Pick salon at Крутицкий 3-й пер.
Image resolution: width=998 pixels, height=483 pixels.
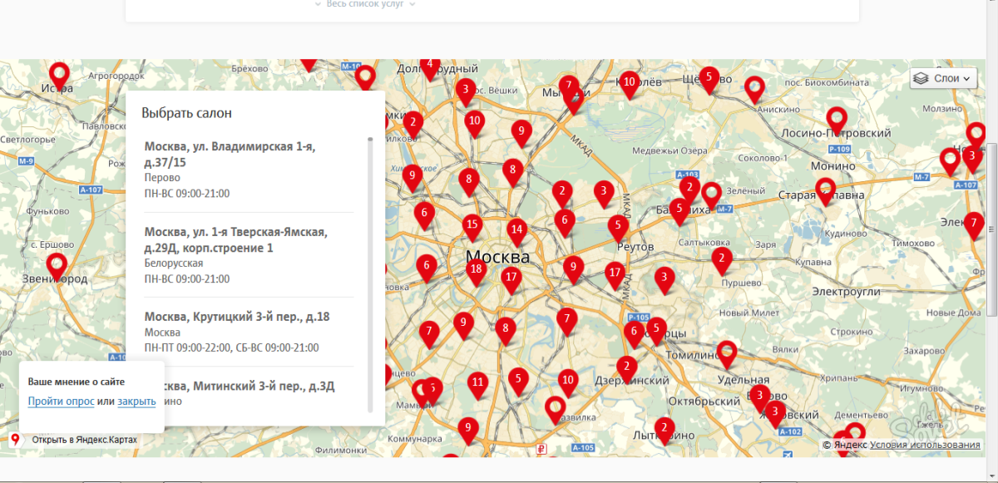point(237,317)
